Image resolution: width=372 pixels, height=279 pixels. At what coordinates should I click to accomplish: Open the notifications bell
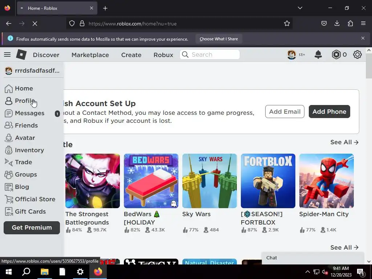coord(318,54)
